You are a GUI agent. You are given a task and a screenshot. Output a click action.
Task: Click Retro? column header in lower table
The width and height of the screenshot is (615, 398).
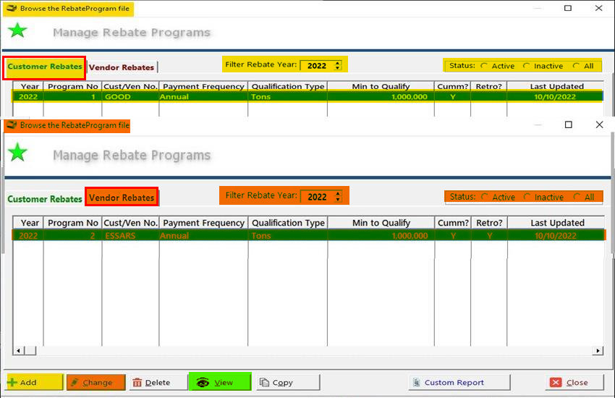click(x=489, y=223)
